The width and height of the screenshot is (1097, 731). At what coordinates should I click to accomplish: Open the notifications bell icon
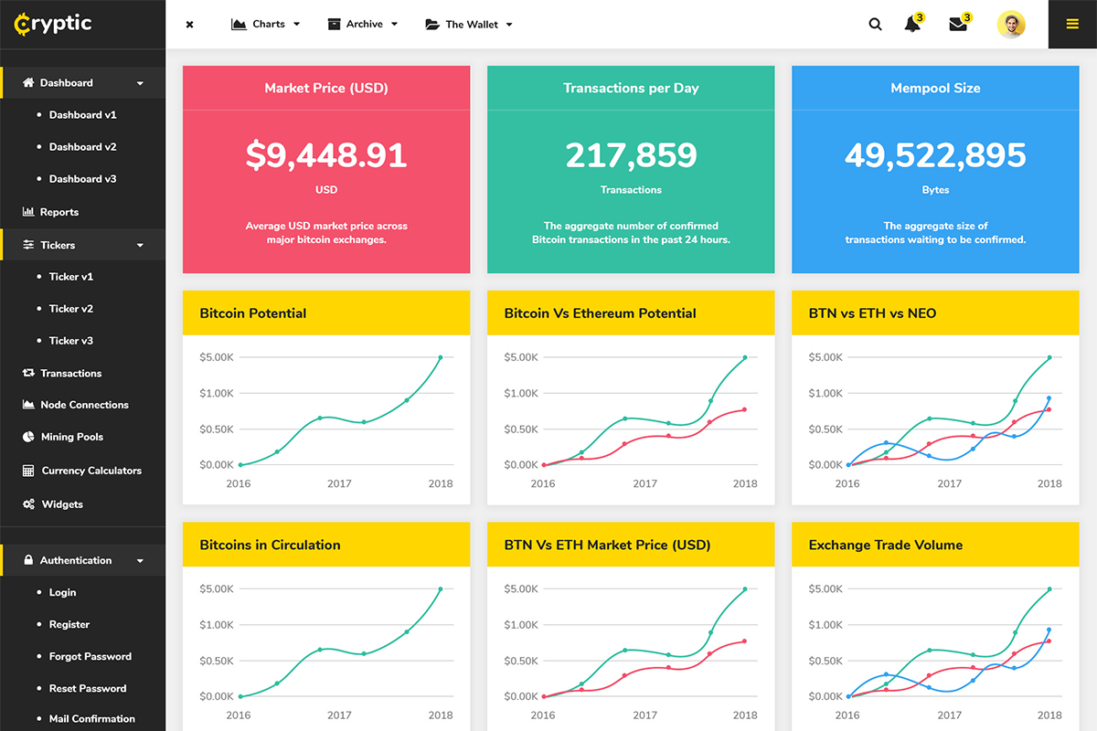(912, 25)
